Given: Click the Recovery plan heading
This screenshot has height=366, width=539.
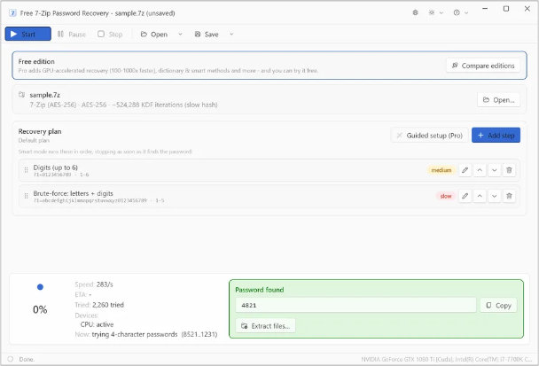Looking at the screenshot, I should tap(40, 131).
